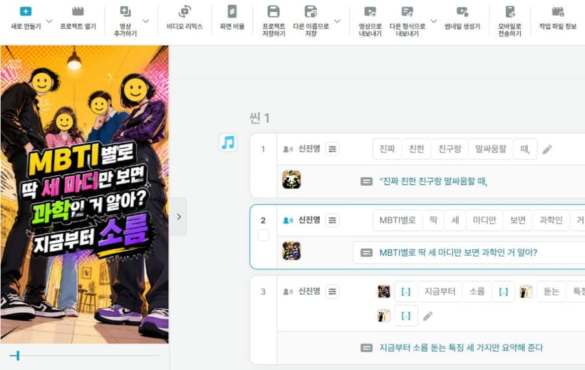
Task: Click subtitle field MBTI별로 딱 세 마디만 보면
Action: point(469,253)
